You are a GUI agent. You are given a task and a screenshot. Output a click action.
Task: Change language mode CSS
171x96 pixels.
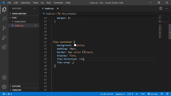coord(142,94)
